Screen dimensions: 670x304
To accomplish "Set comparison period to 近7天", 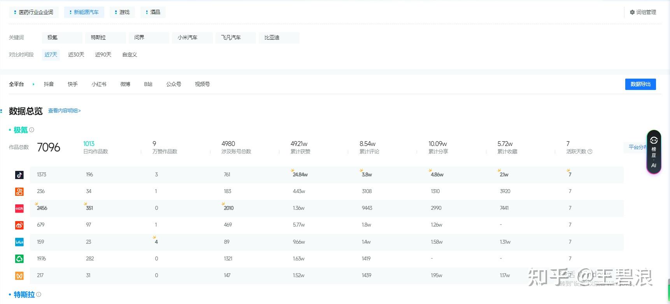I will 51,54.
